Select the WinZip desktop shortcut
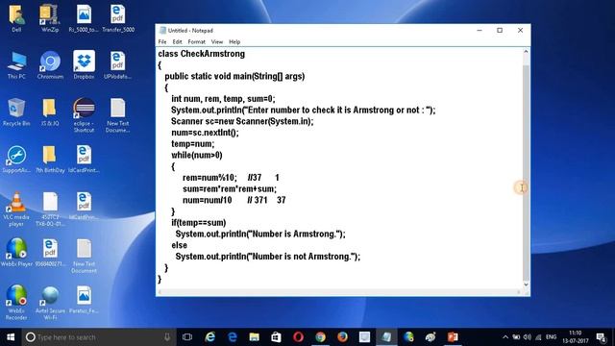Screen dimensions: 615x346 point(50,18)
